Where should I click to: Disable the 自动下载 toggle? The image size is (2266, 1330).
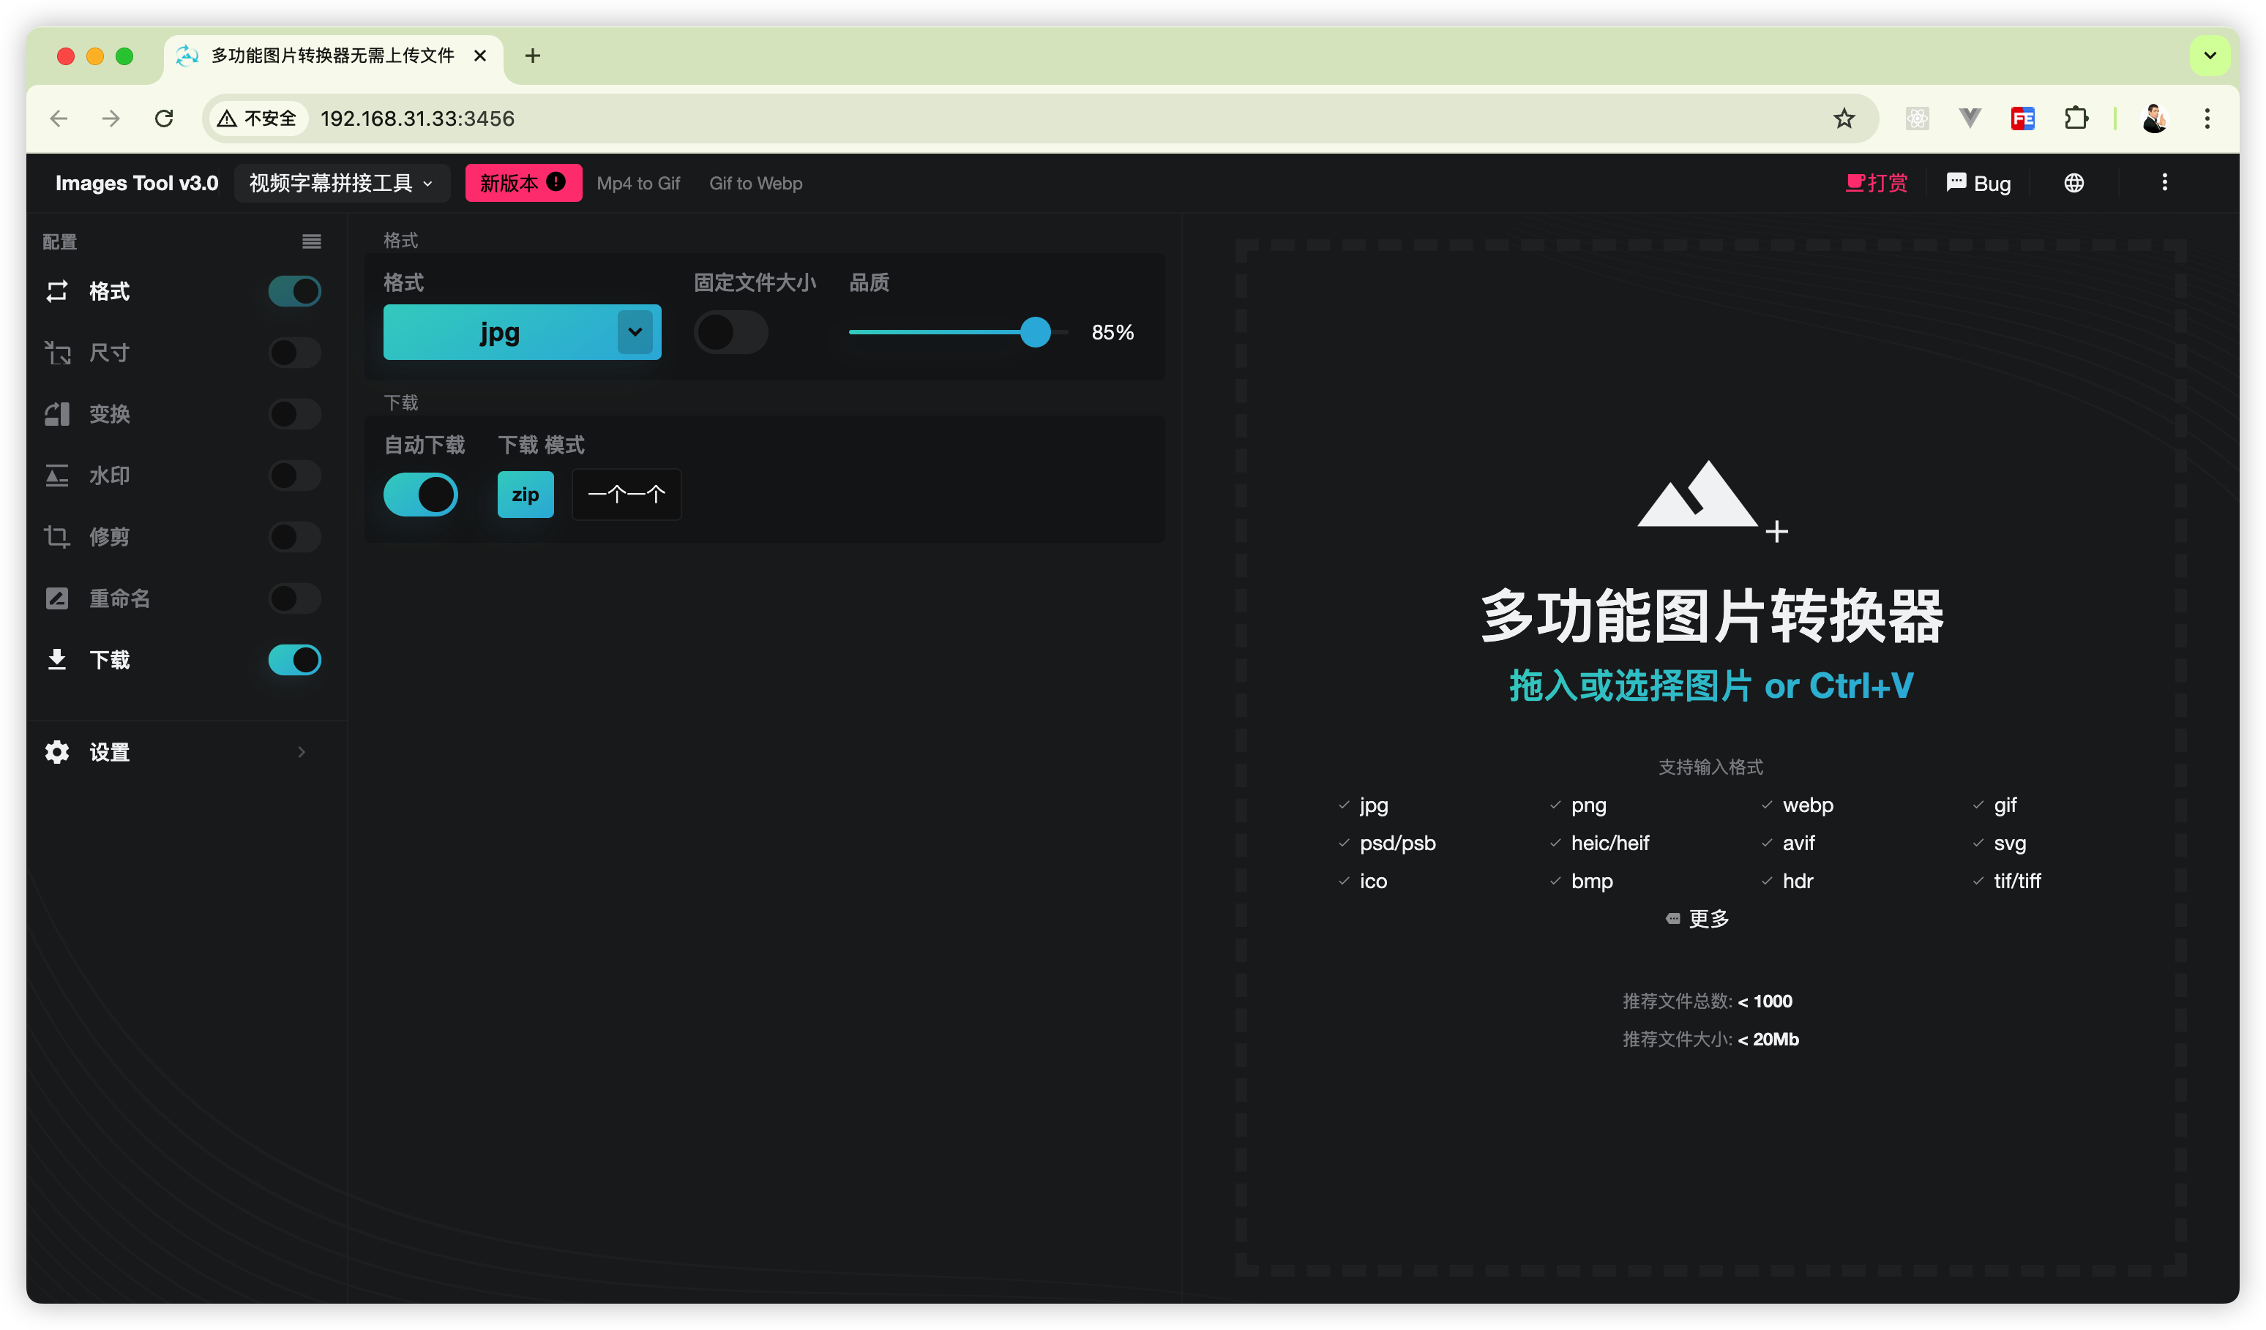421,495
